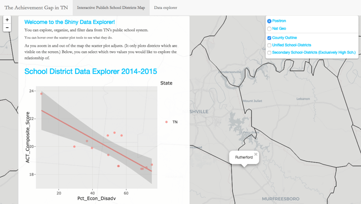Click the Murfreesboro label on map

(280, 198)
